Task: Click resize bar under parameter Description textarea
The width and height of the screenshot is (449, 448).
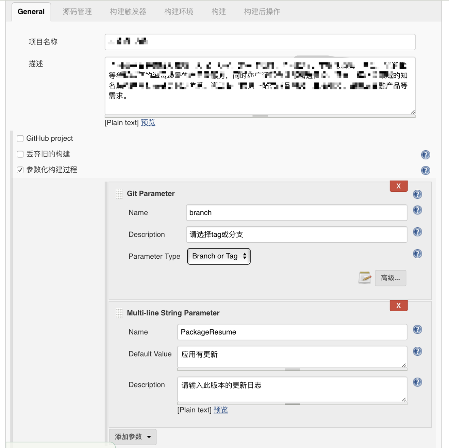Action: coord(292,403)
